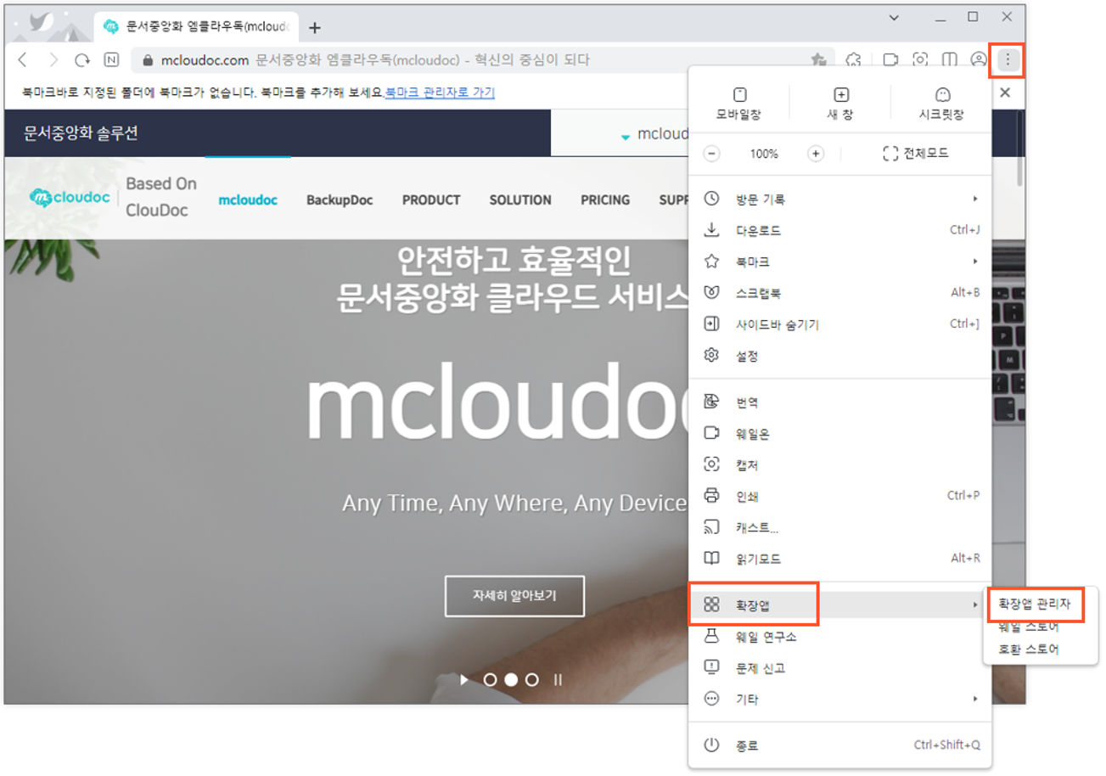
Task: Click the 문서중앙화 솔루션 header tab
Action: point(81,133)
